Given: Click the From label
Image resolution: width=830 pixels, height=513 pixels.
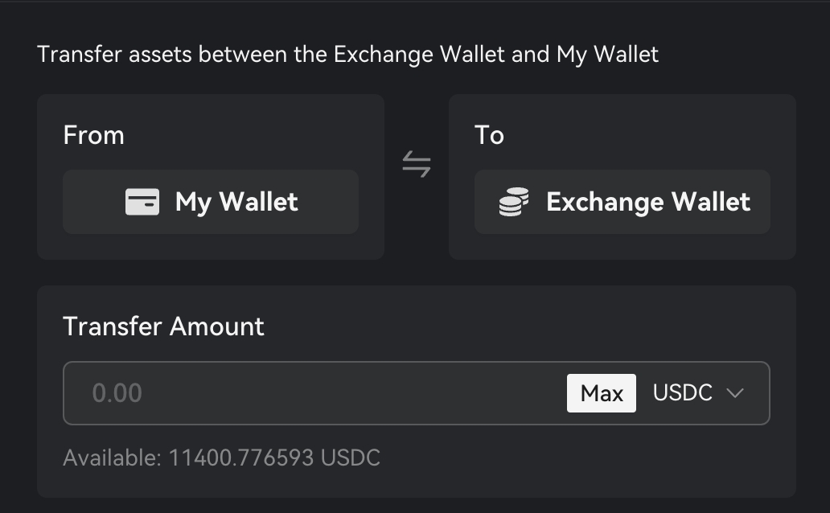Looking at the screenshot, I should (93, 135).
